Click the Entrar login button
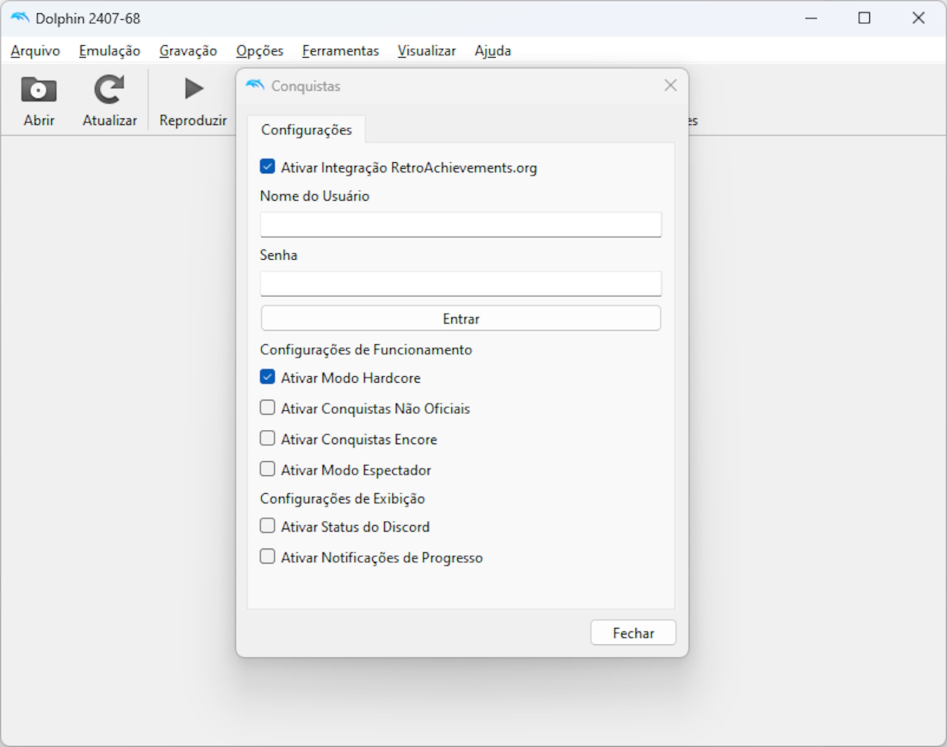 [x=460, y=318]
